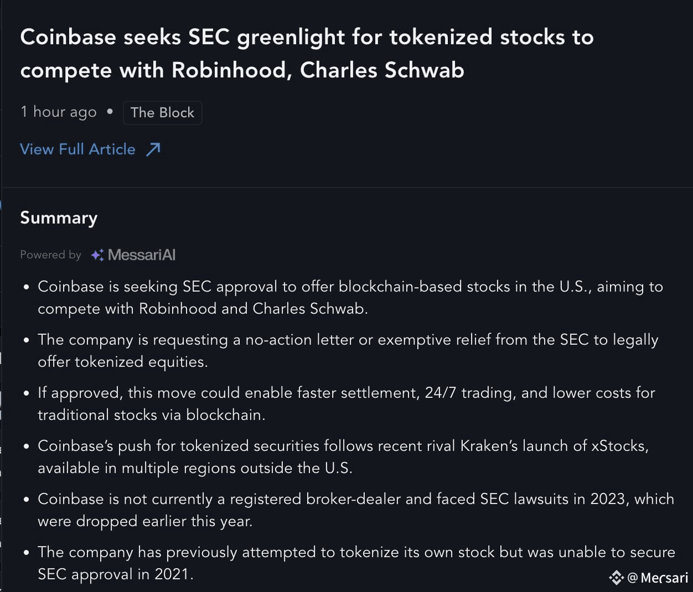Click the @Mersari watermark handle
This screenshot has width=693, height=592.
tap(658, 578)
